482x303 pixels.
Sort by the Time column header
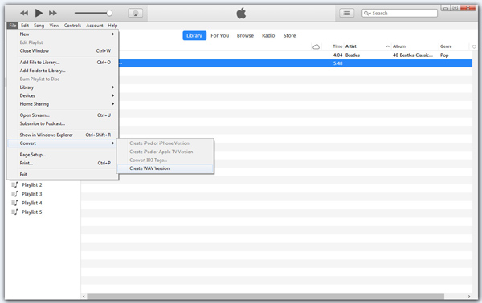tap(337, 46)
